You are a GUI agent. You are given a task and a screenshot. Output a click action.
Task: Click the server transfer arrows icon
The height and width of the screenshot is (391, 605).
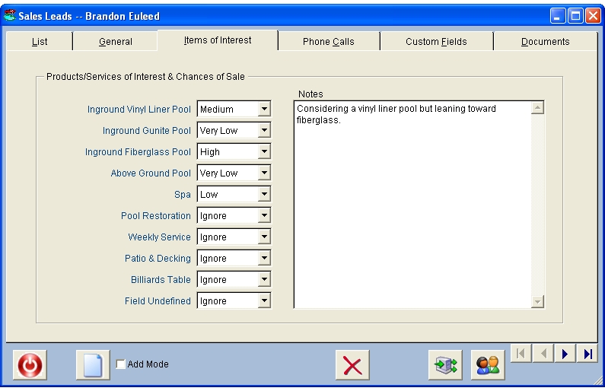(x=445, y=365)
